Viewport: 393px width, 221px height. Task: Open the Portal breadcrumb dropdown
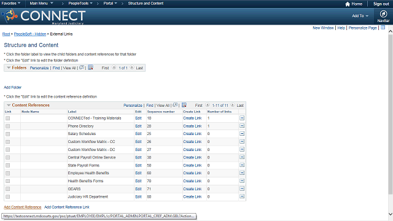coord(110,4)
